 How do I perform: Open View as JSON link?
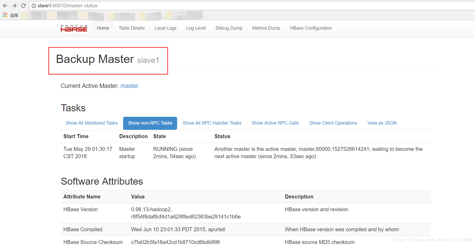pyautogui.click(x=382, y=123)
